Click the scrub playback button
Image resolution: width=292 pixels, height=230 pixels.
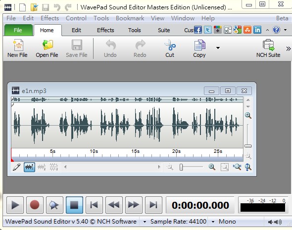click(54, 205)
